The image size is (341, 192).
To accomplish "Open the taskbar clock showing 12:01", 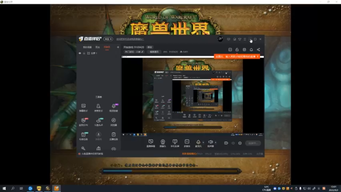I will 333,188.
